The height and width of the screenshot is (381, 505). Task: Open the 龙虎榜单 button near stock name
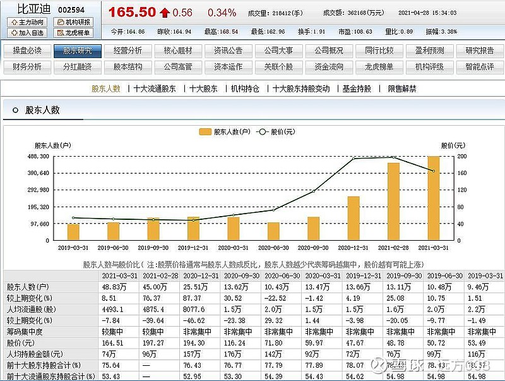click(73, 33)
